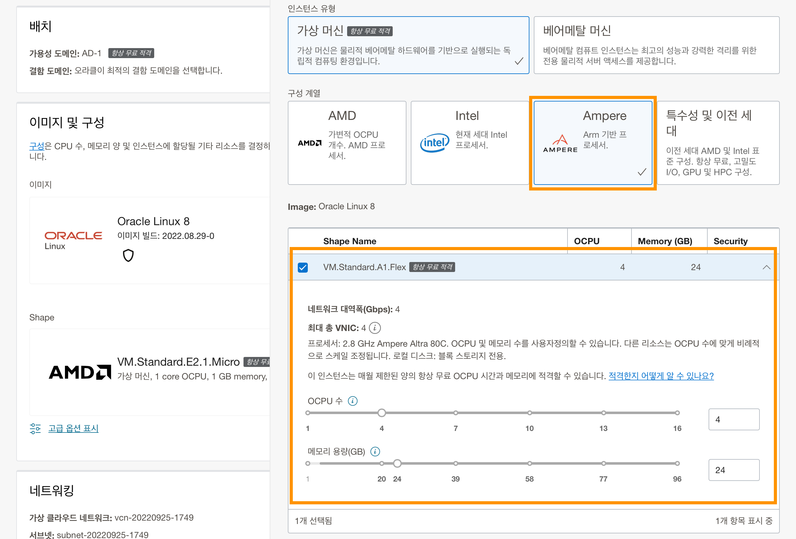The height and width of the screenshot is (539, 796).
Task: Click the memory slider handle at 24
Action: click(397, 464)
